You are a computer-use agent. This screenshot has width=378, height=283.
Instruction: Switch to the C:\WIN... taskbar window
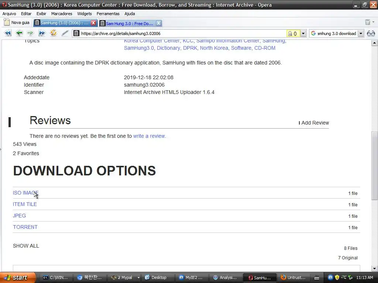pyautogui.click(x=55, y=277)
